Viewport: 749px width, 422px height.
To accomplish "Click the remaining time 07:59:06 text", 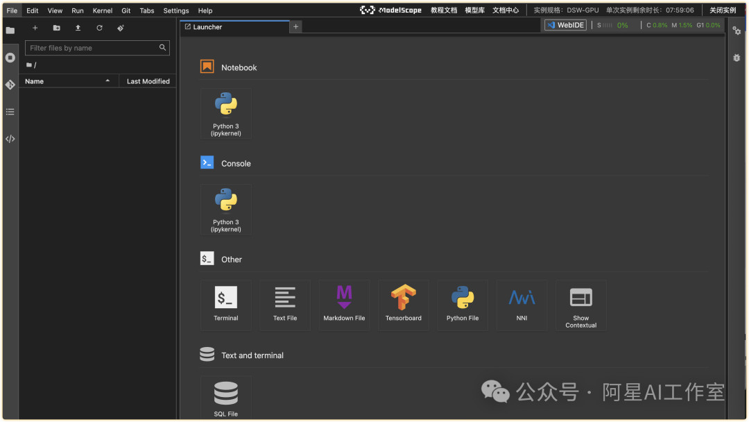I will (x=680, y=10).
